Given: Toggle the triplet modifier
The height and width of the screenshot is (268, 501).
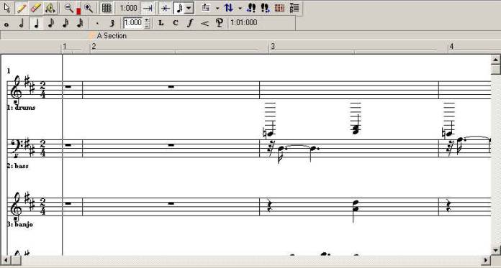Looking at the screenshot, I should pos(112,23).
